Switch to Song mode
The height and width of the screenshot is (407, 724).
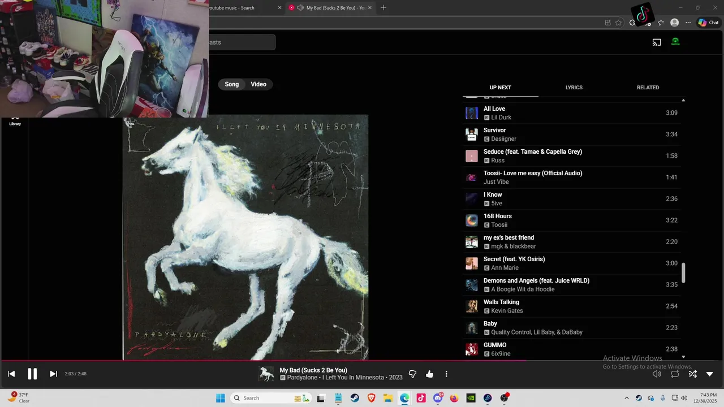point(232,84)
